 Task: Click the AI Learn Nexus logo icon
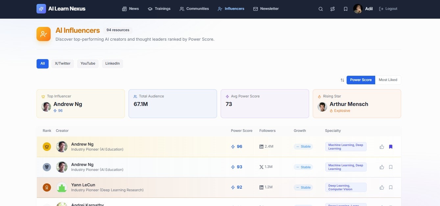(41, 9)
